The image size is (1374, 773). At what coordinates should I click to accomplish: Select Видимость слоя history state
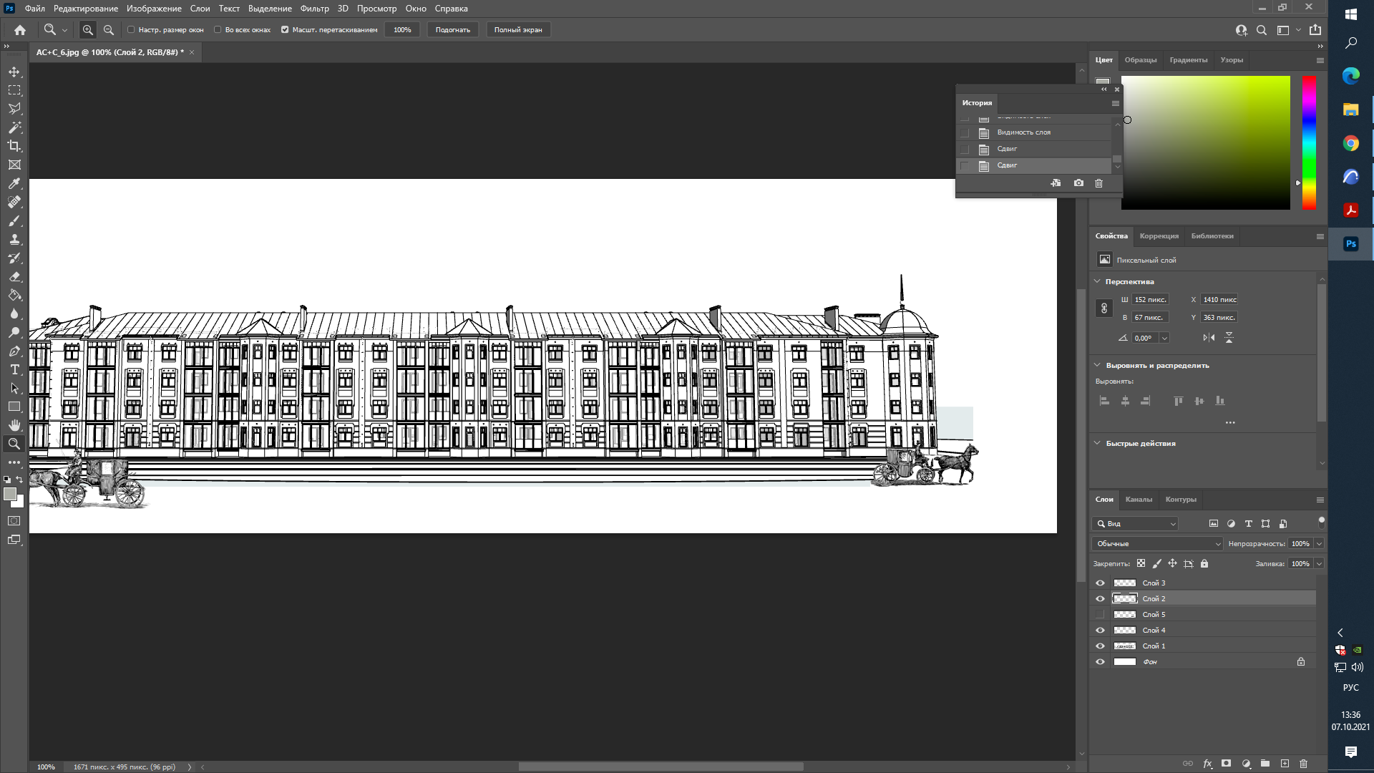[x=1035, y=132]
